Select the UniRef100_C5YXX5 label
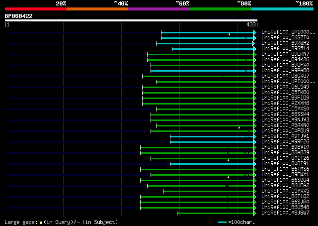Image resolution: width=318 pixels, height=226 pixels. click(285, 191)
